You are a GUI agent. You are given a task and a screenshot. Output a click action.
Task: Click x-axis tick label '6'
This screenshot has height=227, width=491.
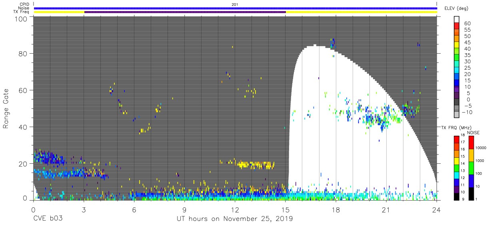[x=134, y=211]
